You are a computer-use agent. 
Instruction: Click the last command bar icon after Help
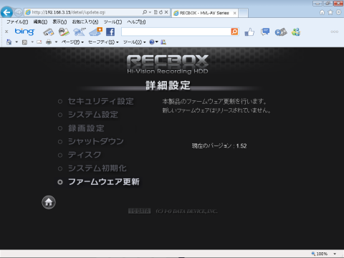coord(163,42)
